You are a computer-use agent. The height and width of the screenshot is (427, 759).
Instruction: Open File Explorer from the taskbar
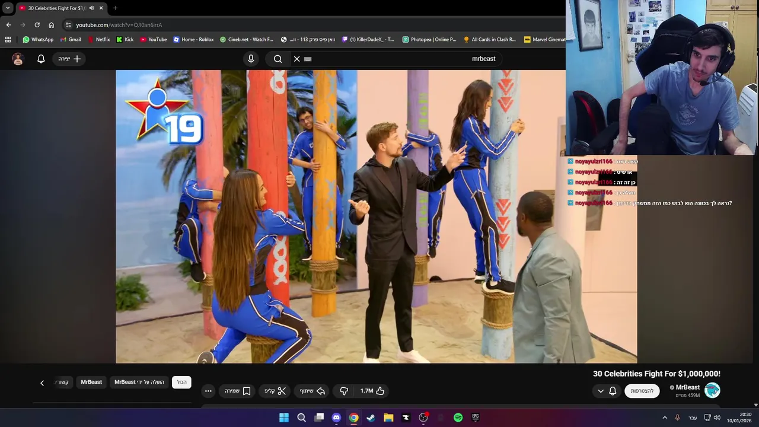[388, 418]
